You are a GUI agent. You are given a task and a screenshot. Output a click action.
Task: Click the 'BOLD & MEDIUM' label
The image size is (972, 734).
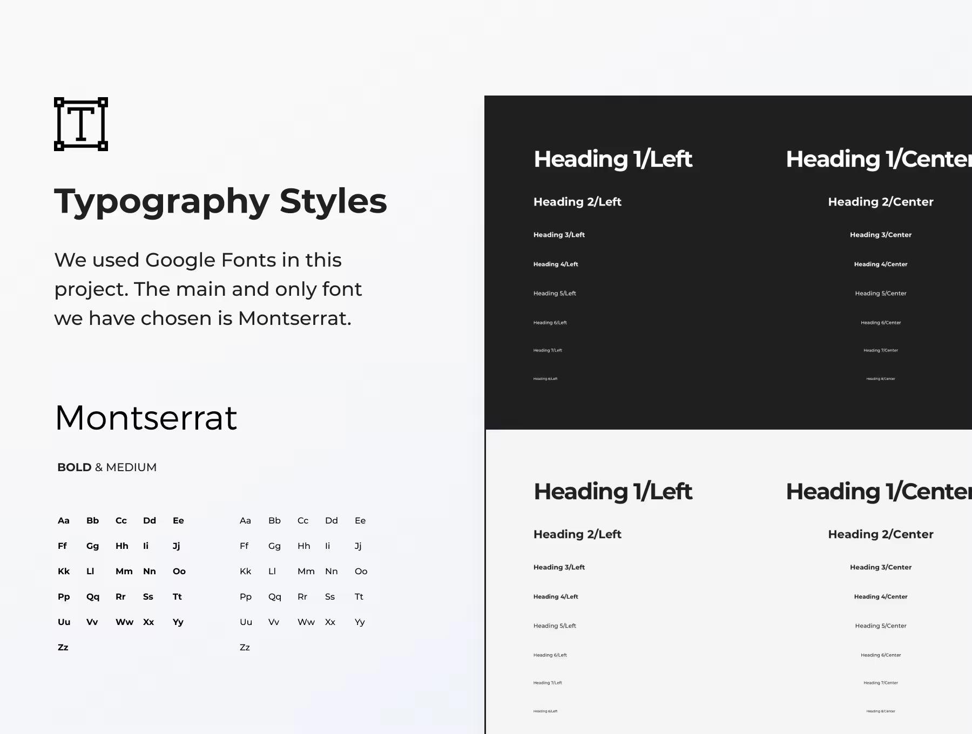tap(107, 467)
